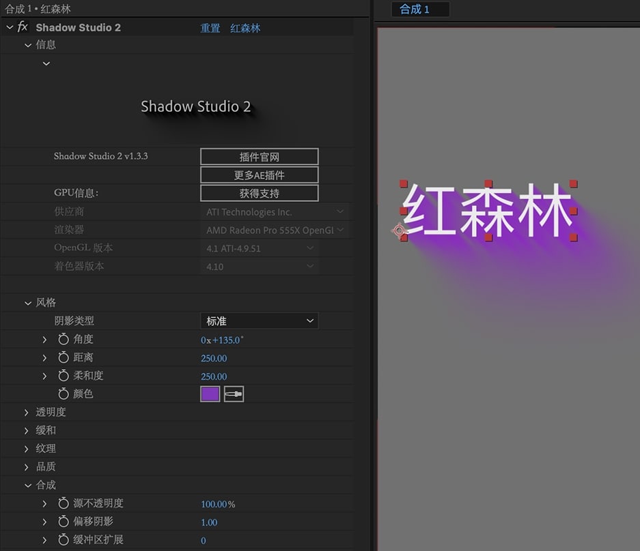Screen dimensions: 640x551
Task: Expand the 透明度 group
Action: pos(27,413)
